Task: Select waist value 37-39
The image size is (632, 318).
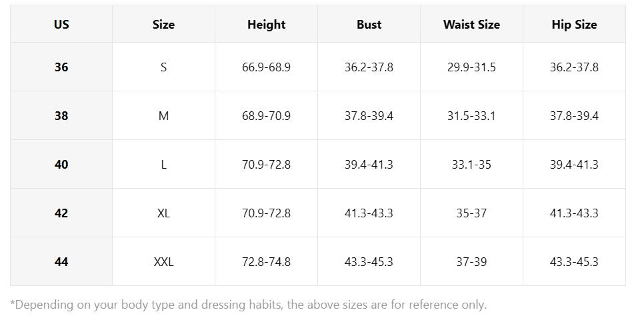Action: tap(471, 261)
